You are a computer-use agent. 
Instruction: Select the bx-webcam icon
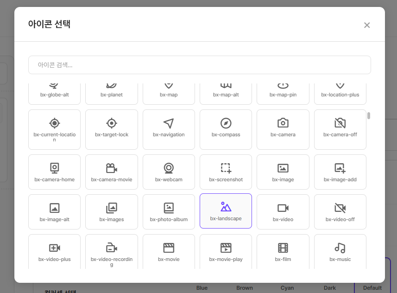click(x=169, y=172)
